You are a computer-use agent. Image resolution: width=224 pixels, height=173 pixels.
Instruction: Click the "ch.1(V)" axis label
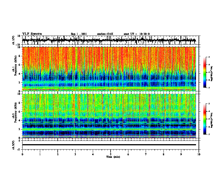14,40
